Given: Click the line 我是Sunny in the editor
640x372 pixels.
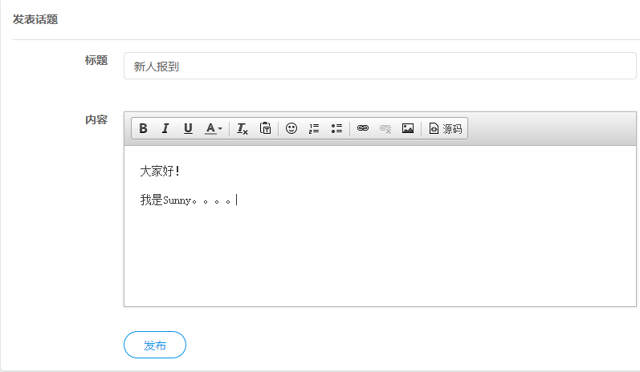Looking at the screenshot, I should (x=186, y=200).
